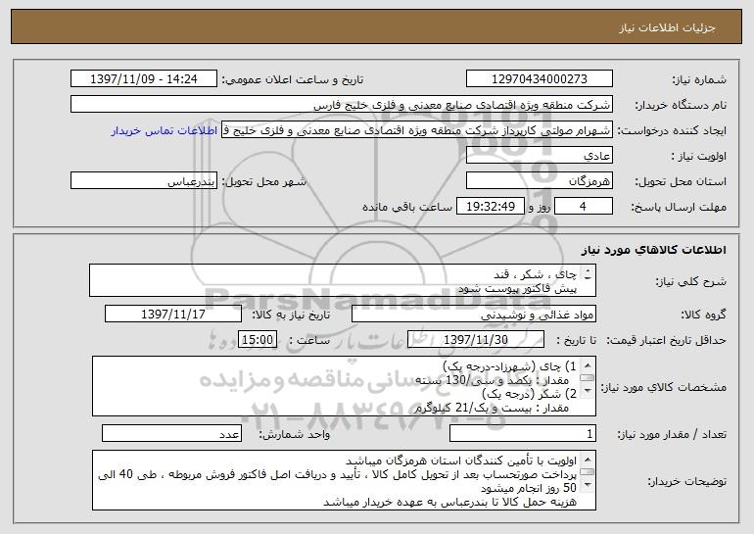Select the شهر محل تحویل field بندرعباس
Viewport: 754px width, 534px height.
tap(144, 181)
